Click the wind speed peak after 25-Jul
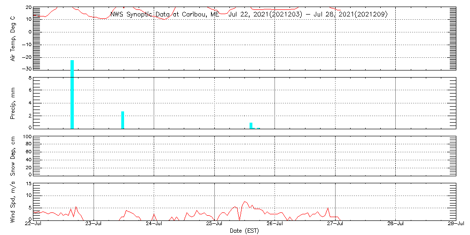470x235 pixels. [244, 202]
